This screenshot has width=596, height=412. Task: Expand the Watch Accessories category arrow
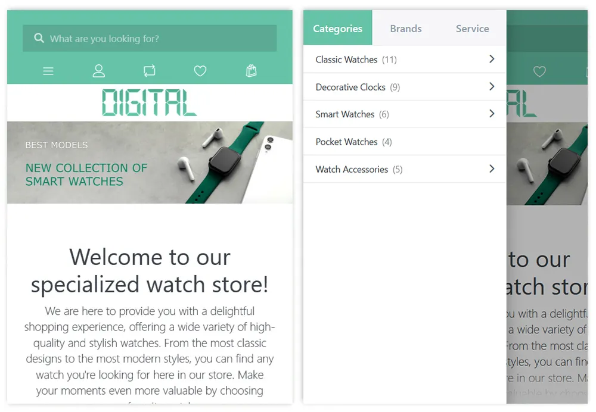coord(492,168)
